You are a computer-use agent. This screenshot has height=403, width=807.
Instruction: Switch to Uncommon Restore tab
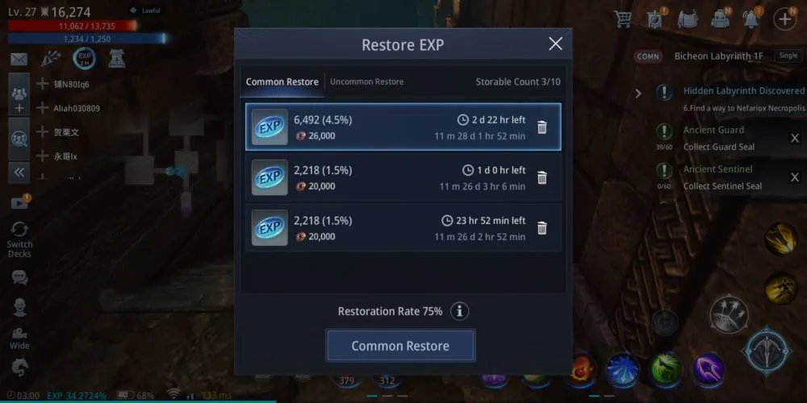[366, 81]
